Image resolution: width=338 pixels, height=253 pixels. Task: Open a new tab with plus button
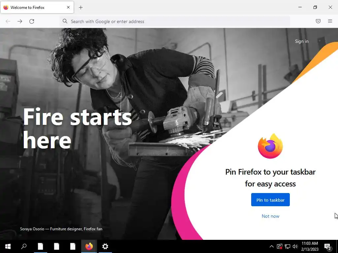[81, 8]
